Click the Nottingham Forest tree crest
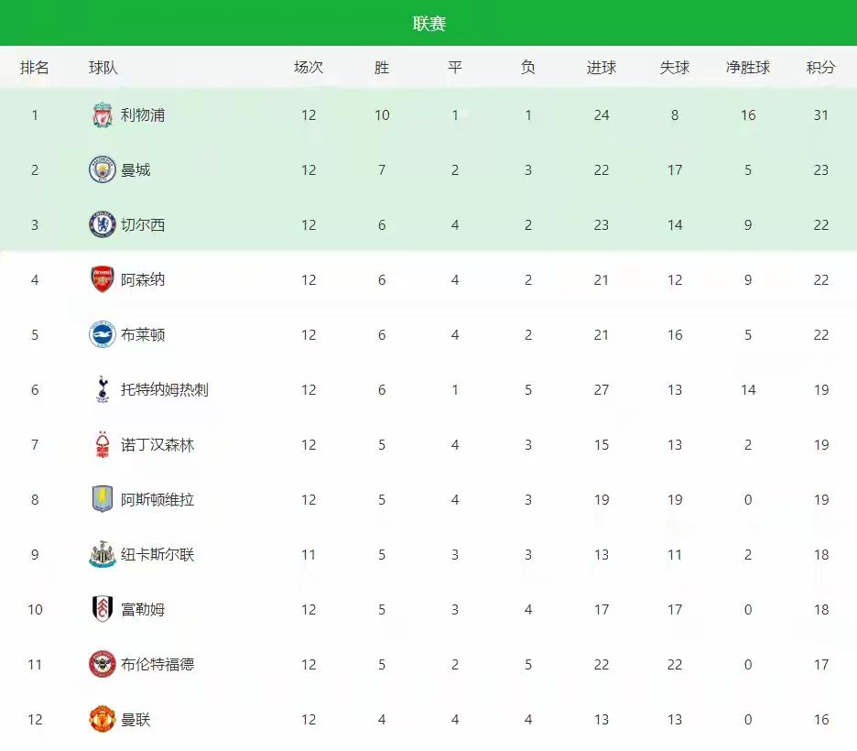 point(102,445)
